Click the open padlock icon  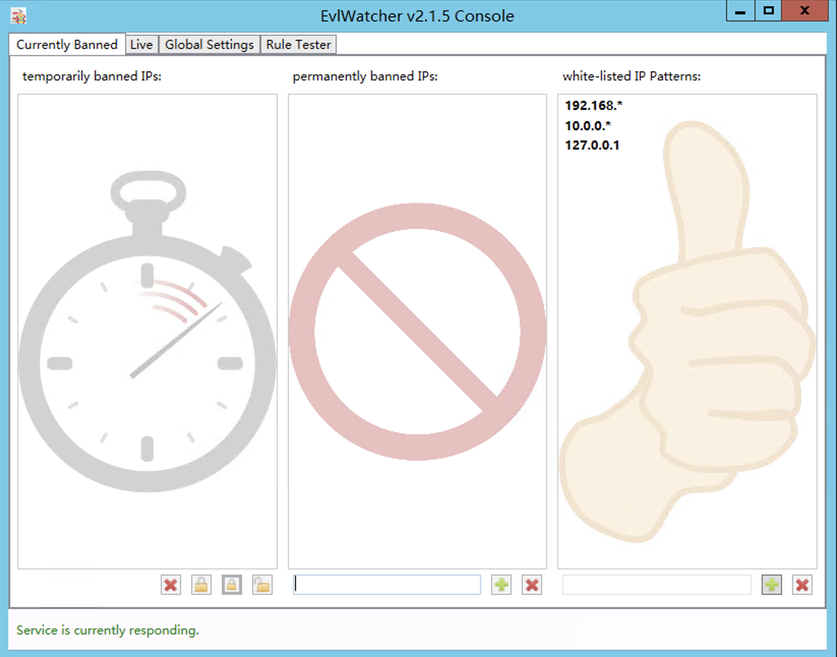coord(262,585)
